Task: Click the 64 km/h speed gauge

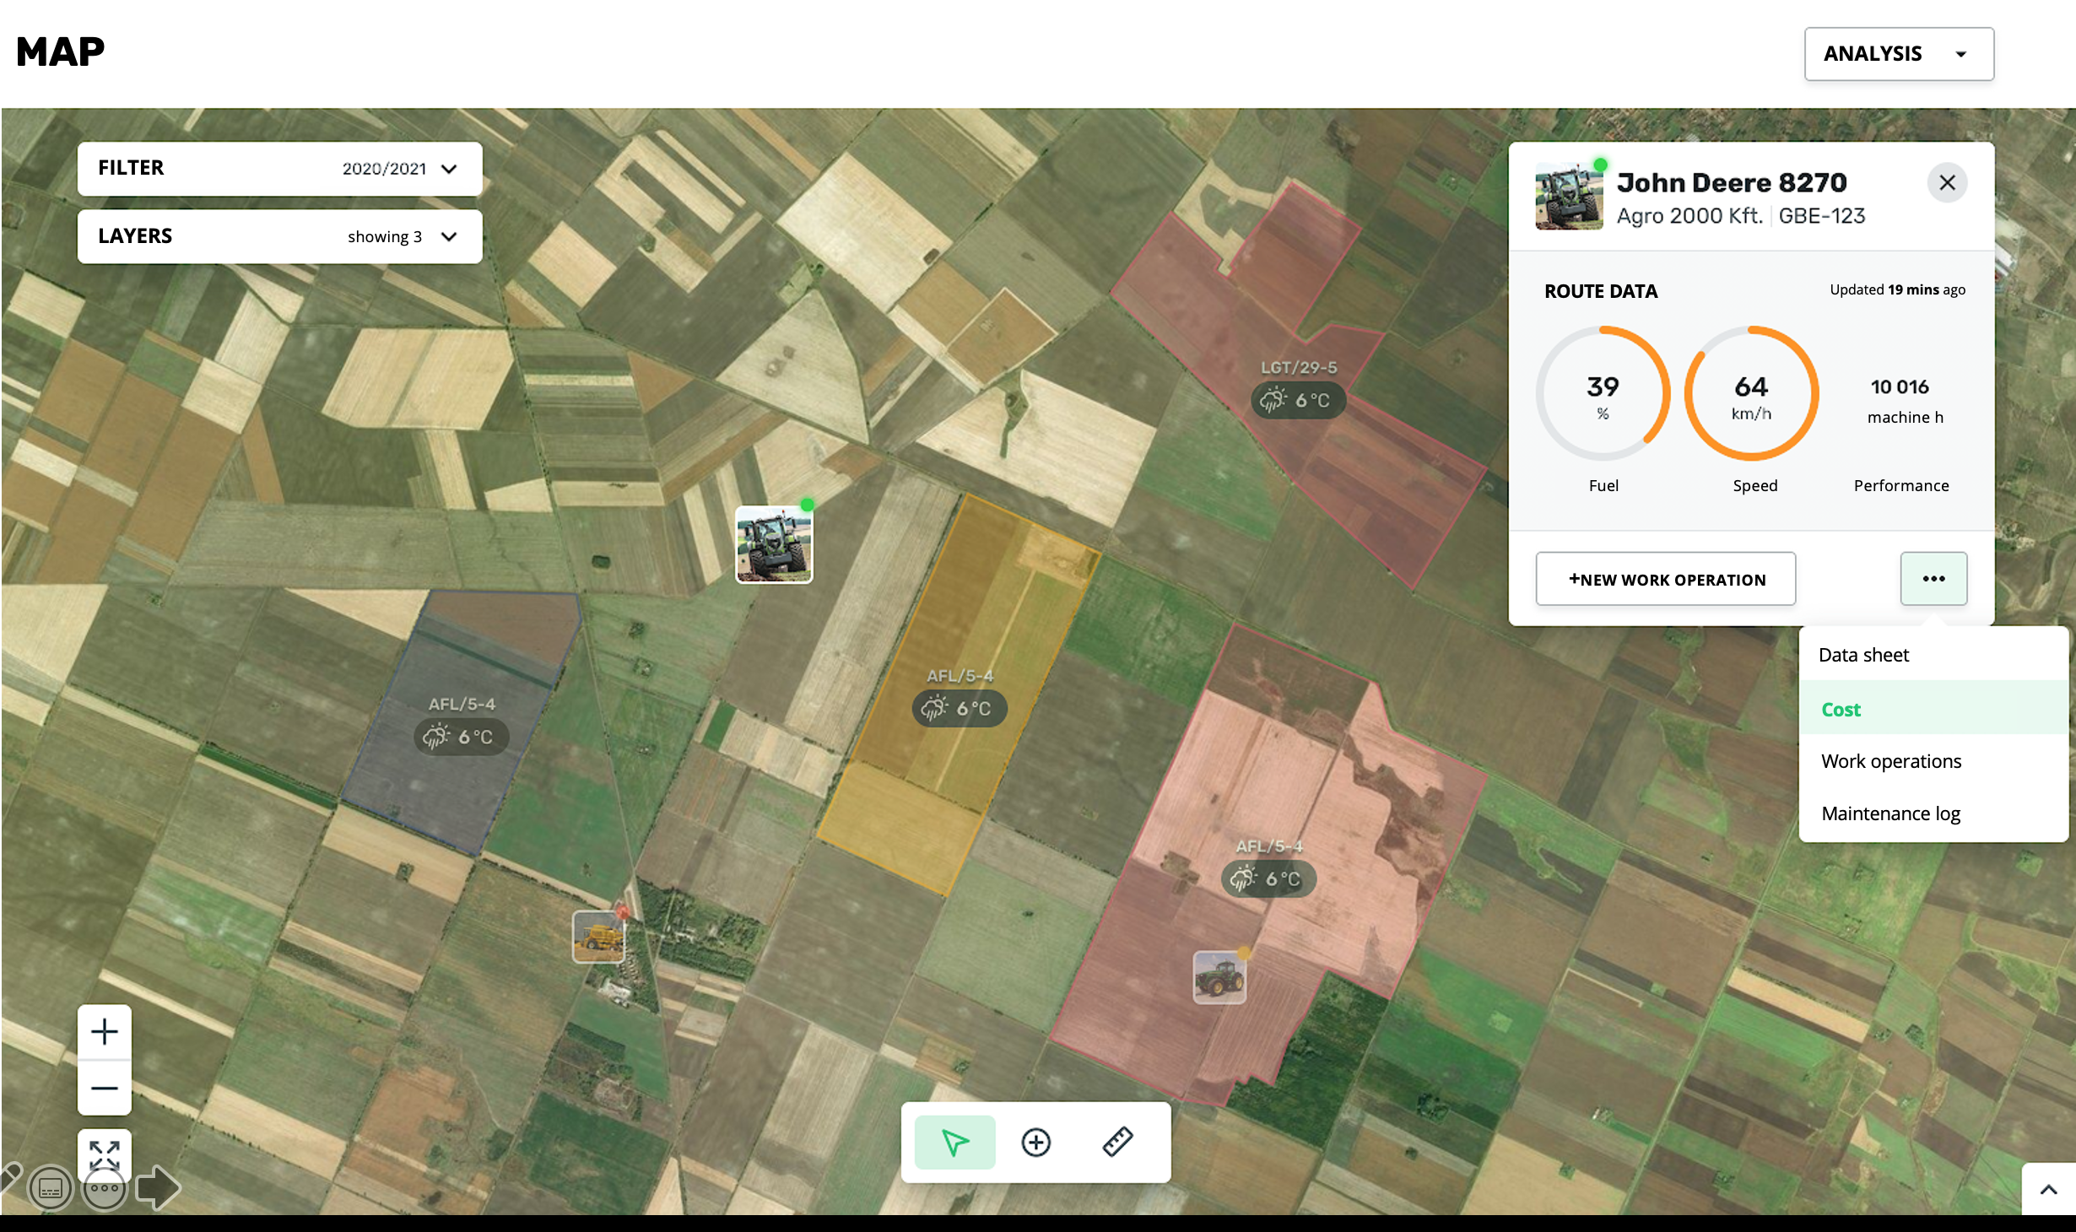Action: 1751,394
